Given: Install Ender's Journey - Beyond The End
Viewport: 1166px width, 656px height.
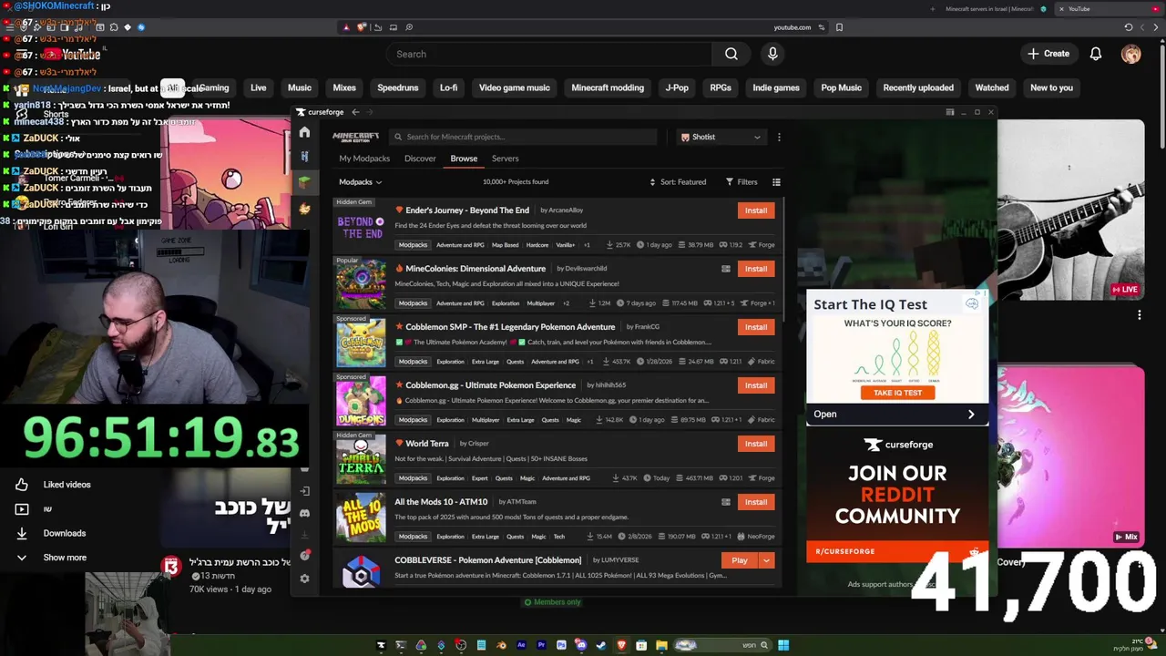Looking at the screenshot, I should point(756,210).
